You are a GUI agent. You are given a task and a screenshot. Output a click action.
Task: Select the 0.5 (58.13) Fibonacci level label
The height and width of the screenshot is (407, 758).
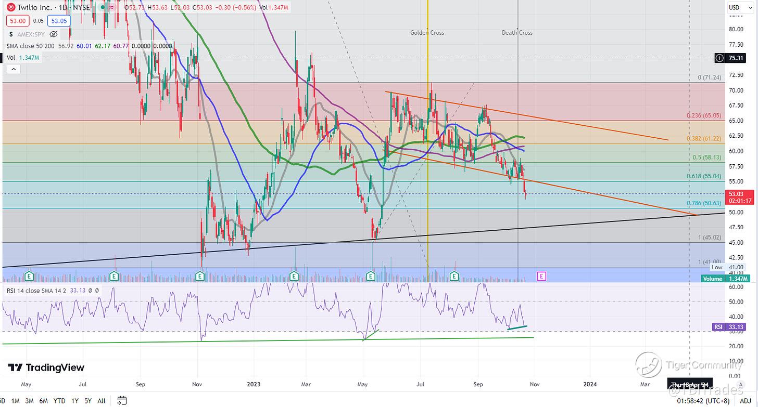(x=707, y=157)
